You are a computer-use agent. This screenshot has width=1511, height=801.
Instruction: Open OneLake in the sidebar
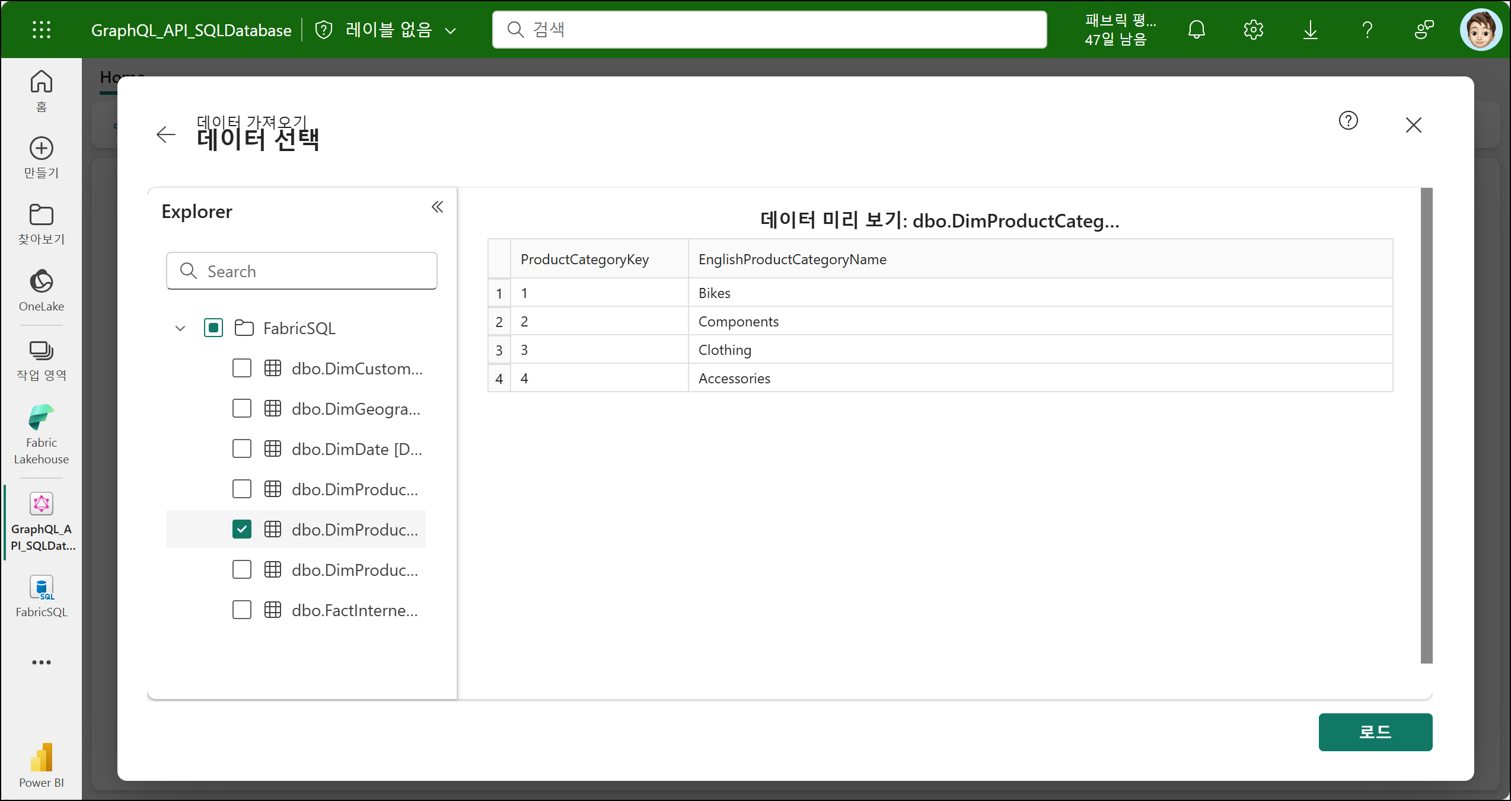point(42,290)
